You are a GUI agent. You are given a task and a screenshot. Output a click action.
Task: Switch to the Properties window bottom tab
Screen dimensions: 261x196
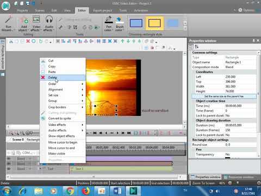coord(206,177)
